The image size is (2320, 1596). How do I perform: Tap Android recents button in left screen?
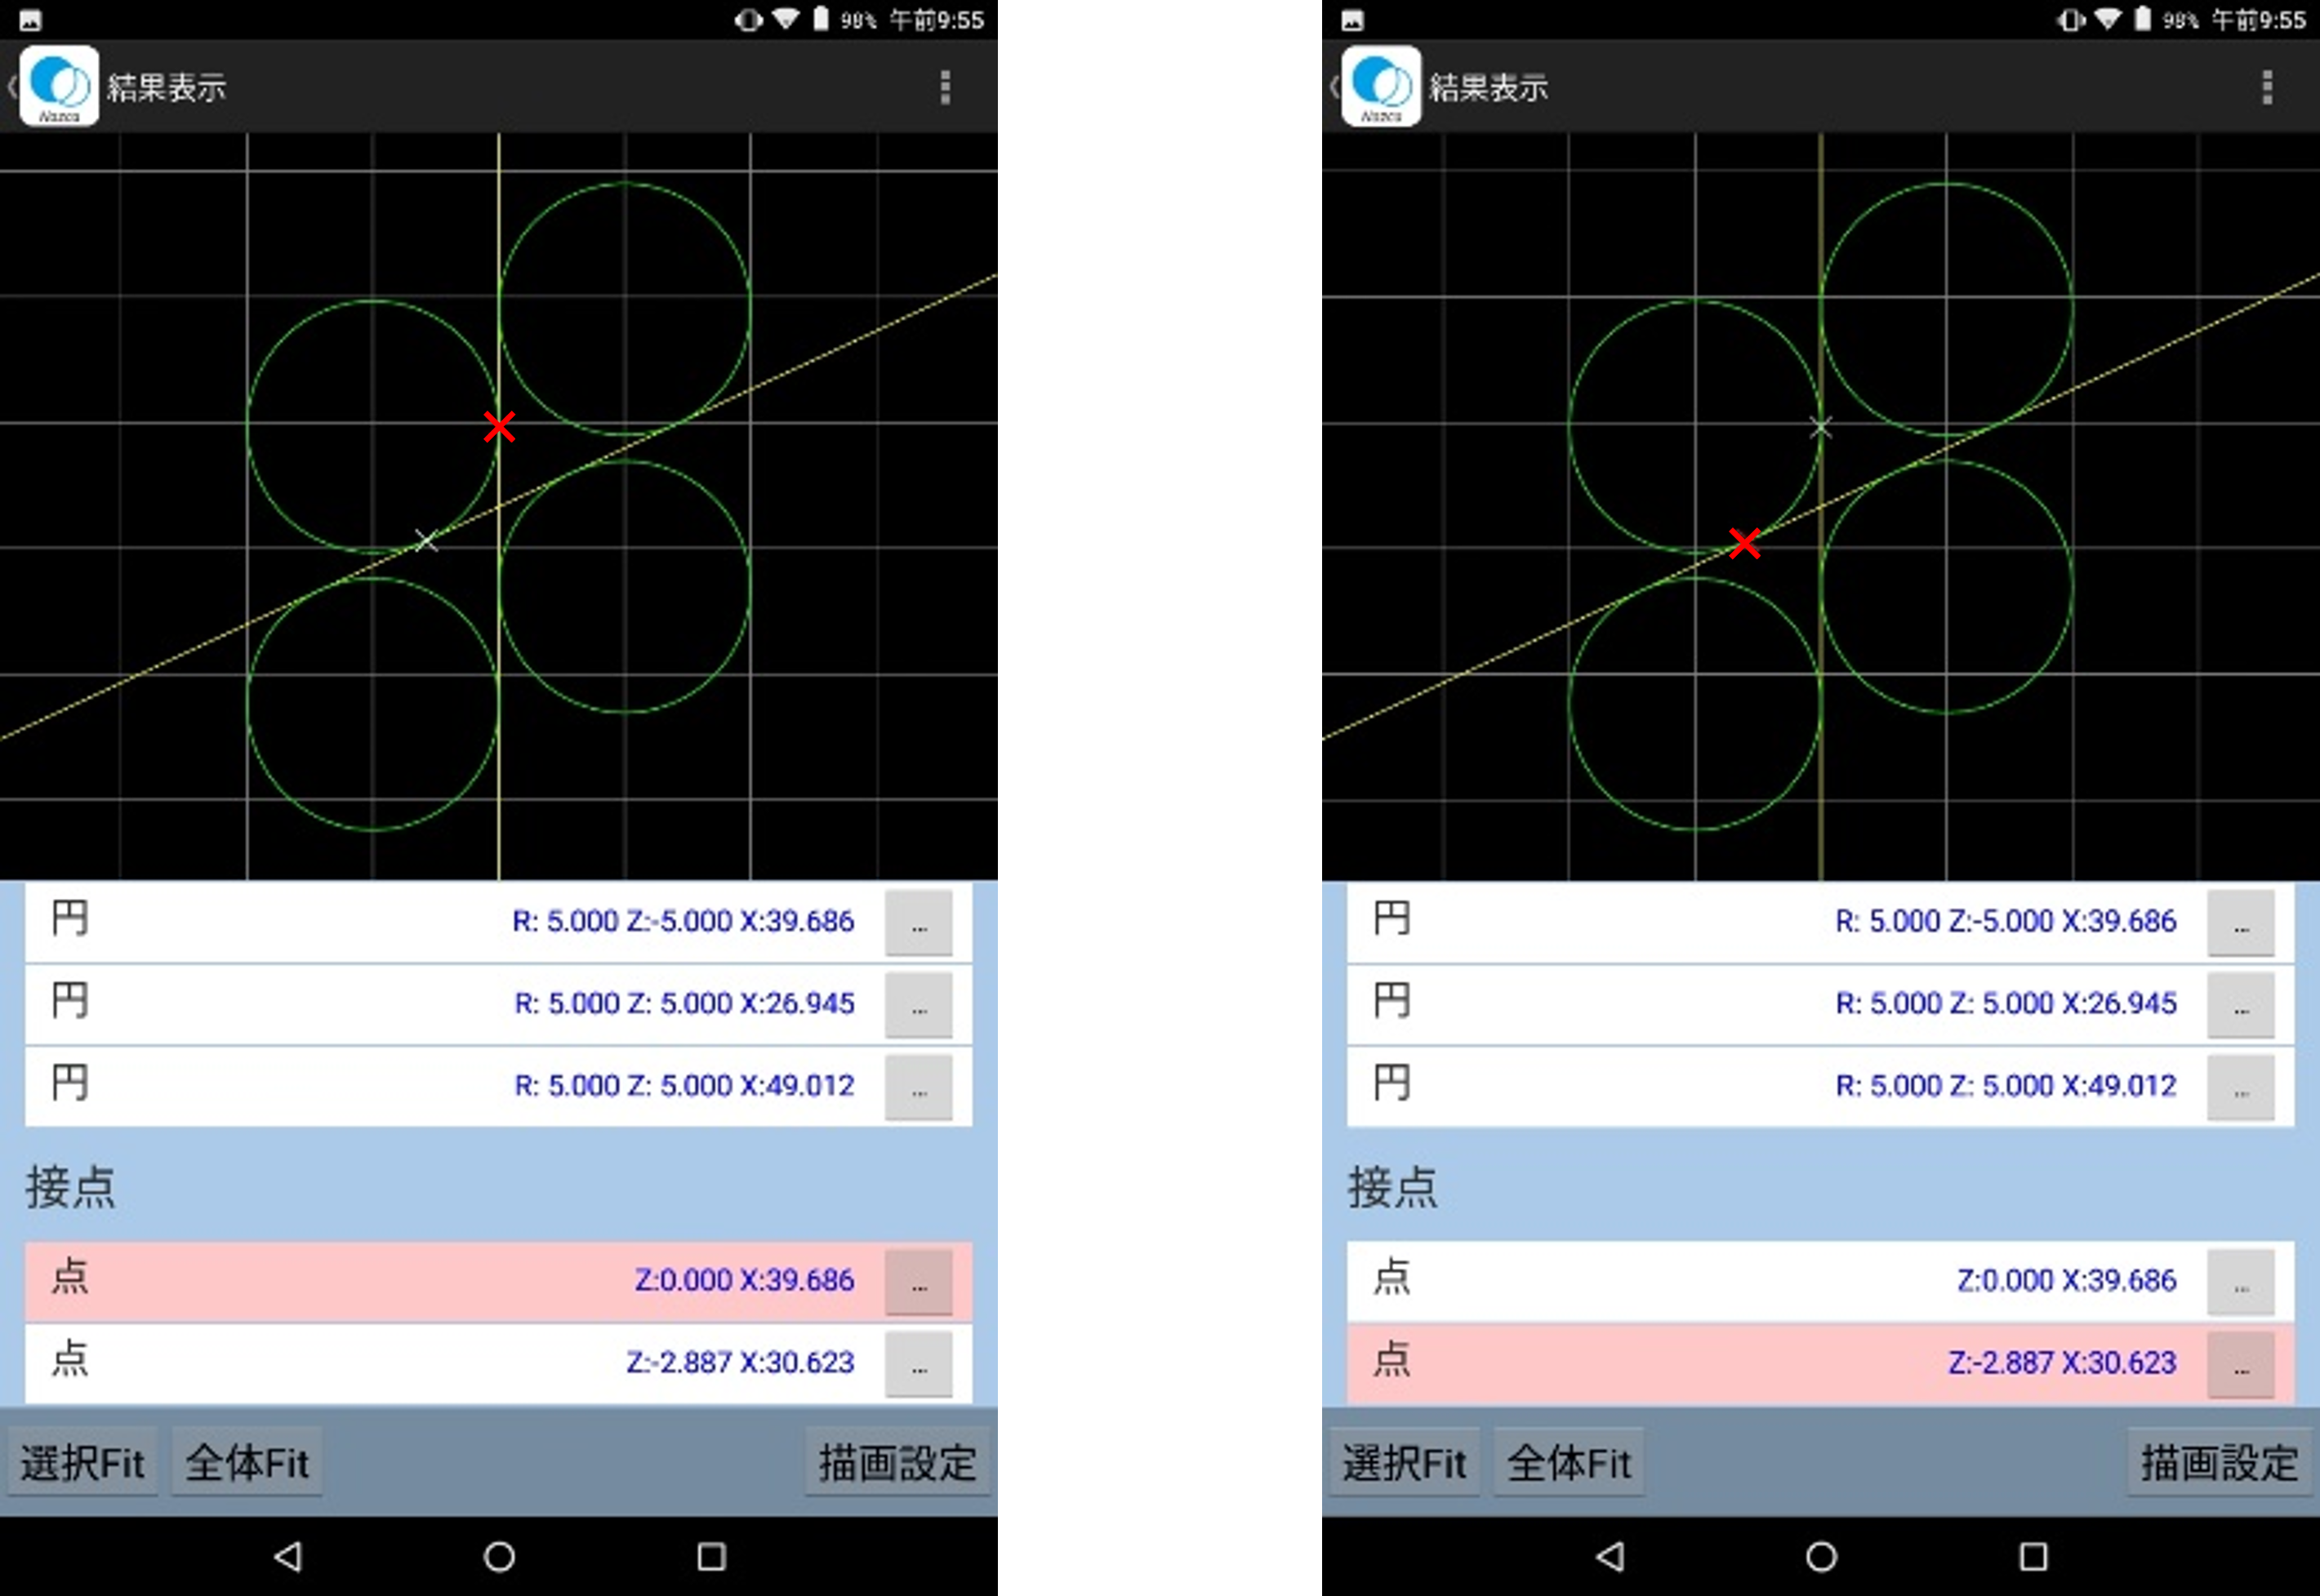711,1556
